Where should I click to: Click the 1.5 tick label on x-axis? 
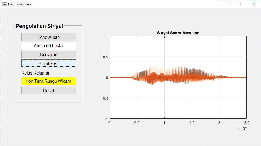[x=192, y=123]
